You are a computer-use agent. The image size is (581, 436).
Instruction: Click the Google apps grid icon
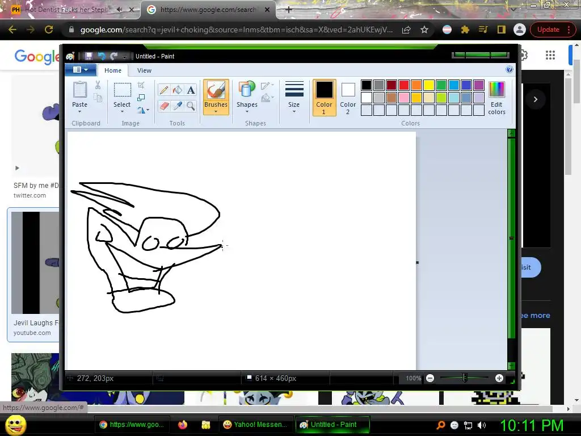pos(550,55)
